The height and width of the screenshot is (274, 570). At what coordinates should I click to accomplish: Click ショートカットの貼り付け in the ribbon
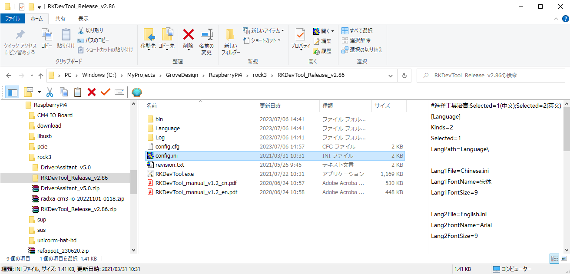[106, 50]
